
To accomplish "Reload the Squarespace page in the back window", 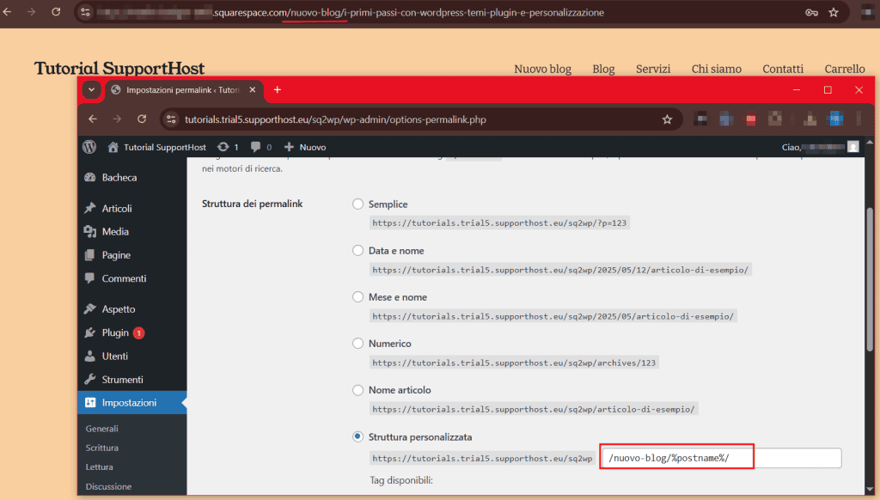I will pos(56,12).
